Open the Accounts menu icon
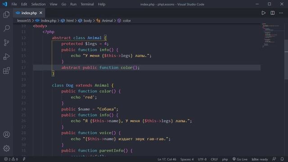This screenshot has height=162, width=288. (x=6, y=135)
